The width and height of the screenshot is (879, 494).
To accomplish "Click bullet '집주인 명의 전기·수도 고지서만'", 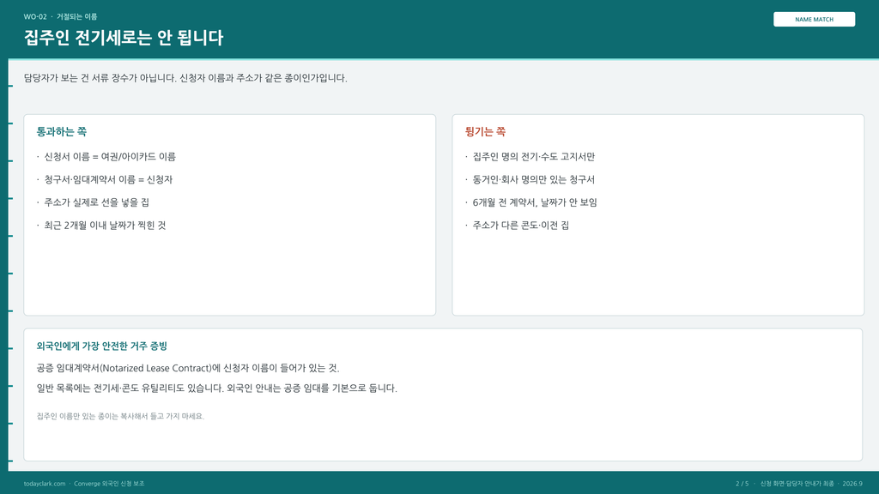I will [534, 157].
